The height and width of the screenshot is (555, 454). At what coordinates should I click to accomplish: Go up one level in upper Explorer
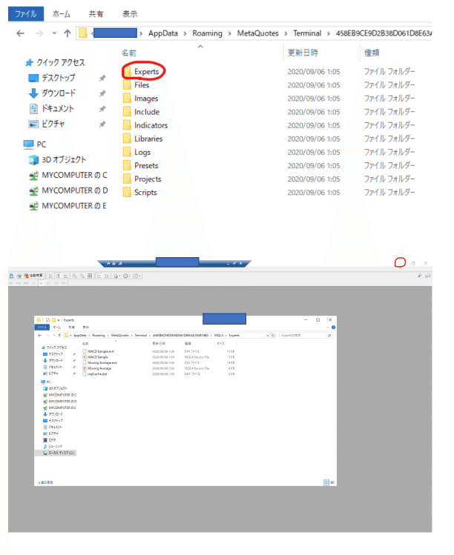click(68, 33)
